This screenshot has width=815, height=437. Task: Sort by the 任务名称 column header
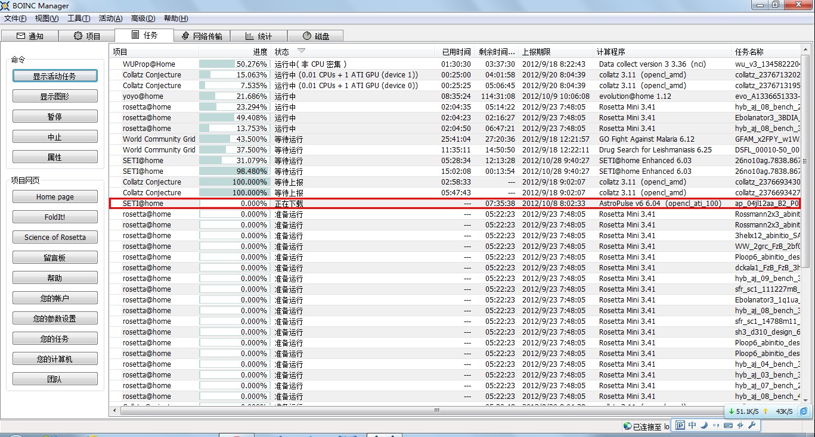(766, 52)
